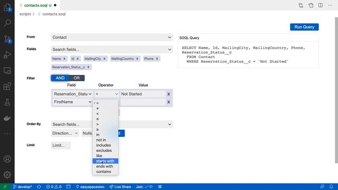Delete the Reservation_Status filter row
The width and height of the screenshot is (338, 190).
tap(168, 94)
